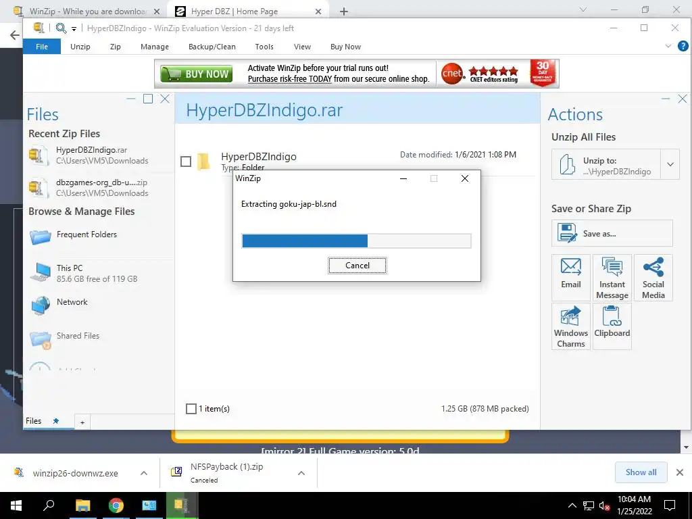Open a new browser tab
This screenshot has width=692, height=519.
pyautogui.click(x=344, y=11)
